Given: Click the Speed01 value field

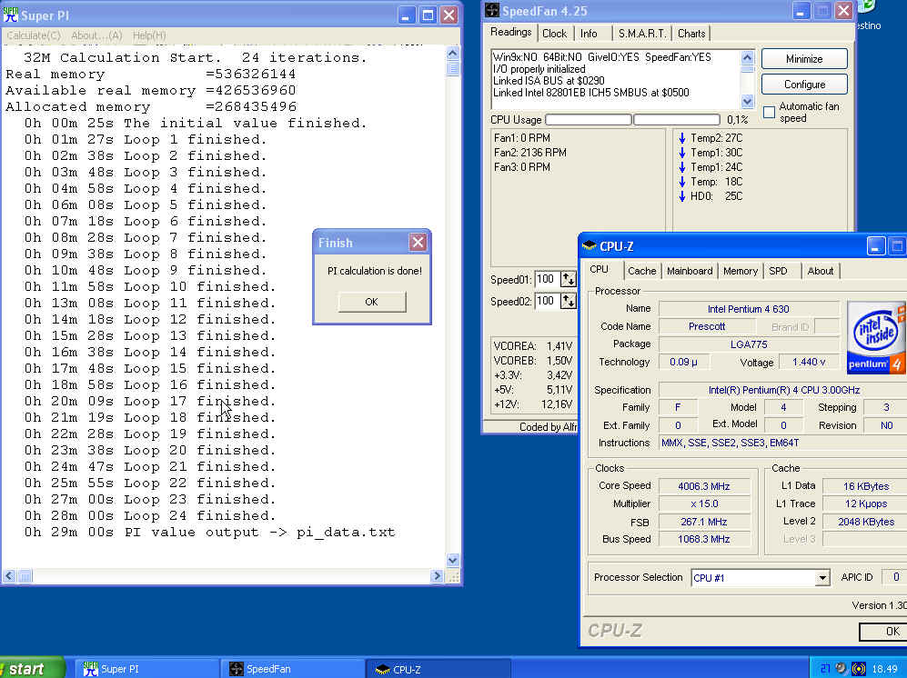Looking at the screenshot, I should pos(547,279).
